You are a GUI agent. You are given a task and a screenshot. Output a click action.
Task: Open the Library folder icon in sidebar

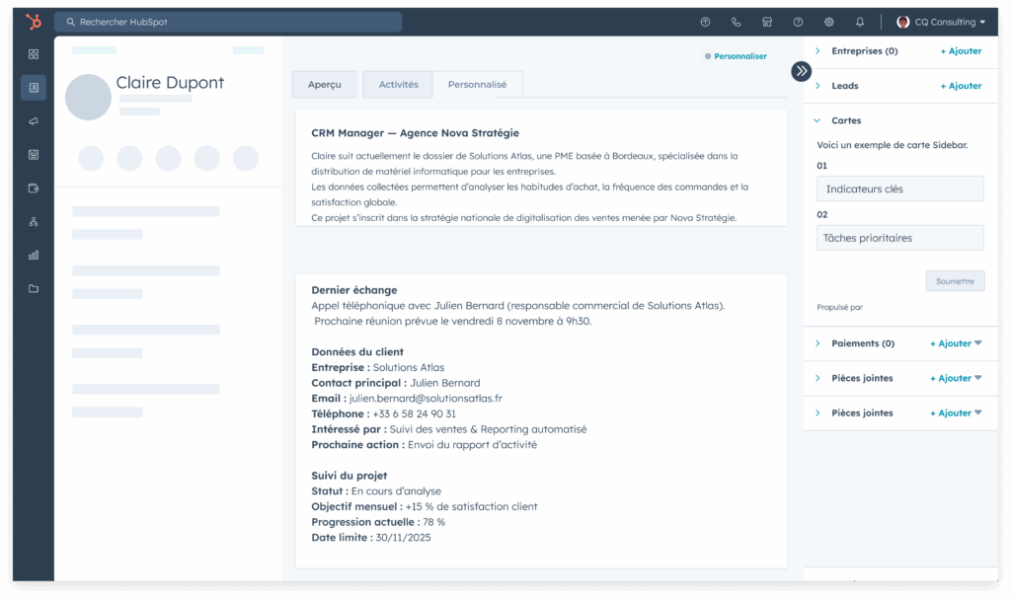[x=34, y=289]
